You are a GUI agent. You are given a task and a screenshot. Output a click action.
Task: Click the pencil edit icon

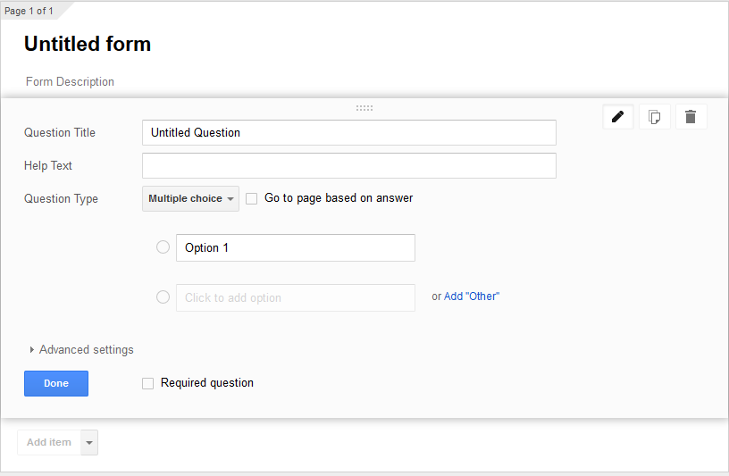click(617, 117)
